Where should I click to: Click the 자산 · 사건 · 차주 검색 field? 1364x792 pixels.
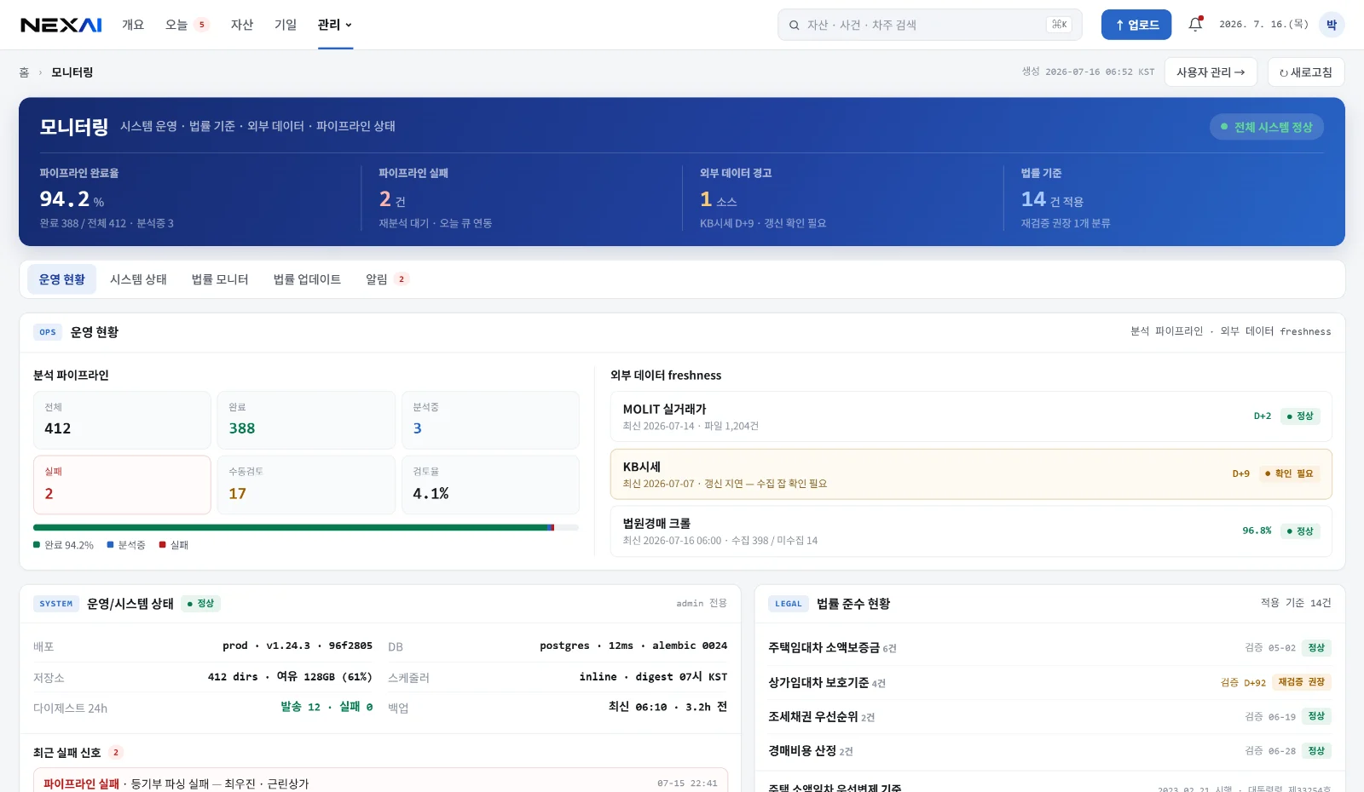[x=929, y=25]
